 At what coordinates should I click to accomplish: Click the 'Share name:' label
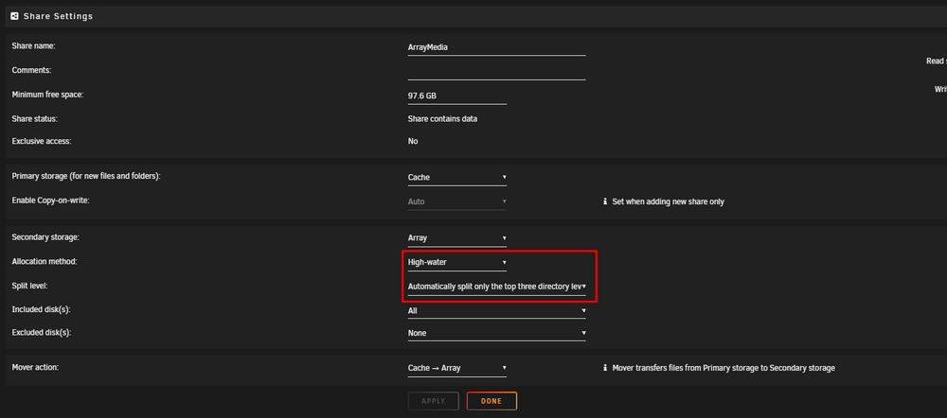pos(34,45)
